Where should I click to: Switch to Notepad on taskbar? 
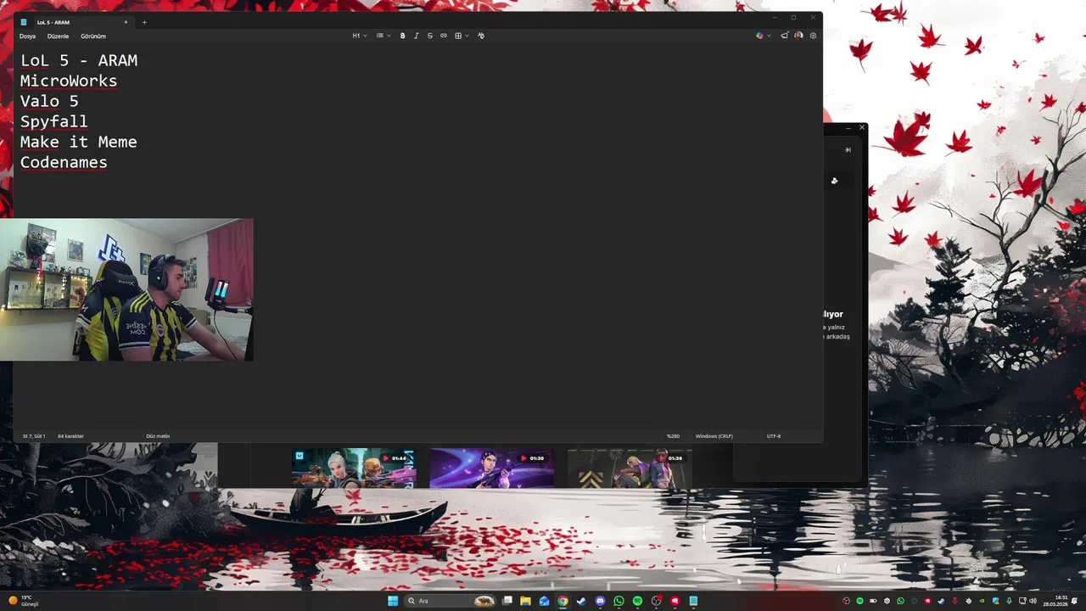click(693, 601)
